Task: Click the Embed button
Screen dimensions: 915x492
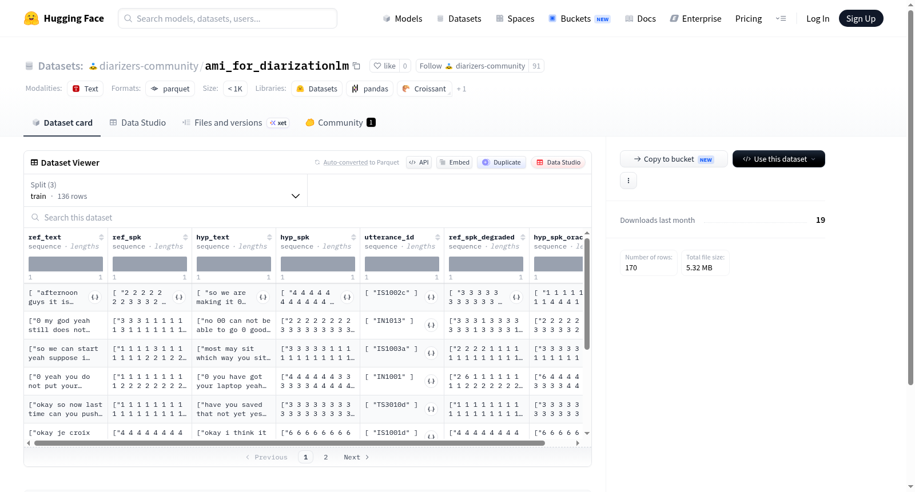Action: point(454,162)
